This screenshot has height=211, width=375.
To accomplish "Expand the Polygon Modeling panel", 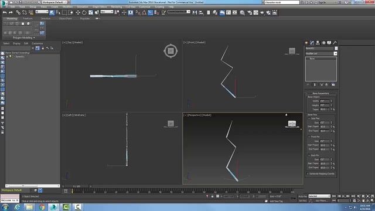I will coord(23,38).
